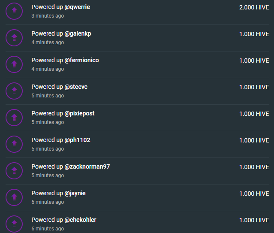Viewport: 274px width, 233px height.
Task: Open the Powered up @pixiepost transaction
Action: coord(63,114)
